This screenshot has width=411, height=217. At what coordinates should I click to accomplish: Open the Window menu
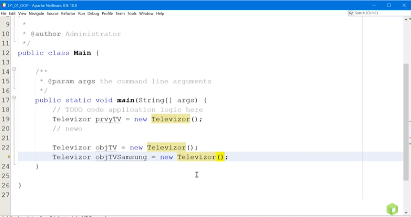pos(146,14)
